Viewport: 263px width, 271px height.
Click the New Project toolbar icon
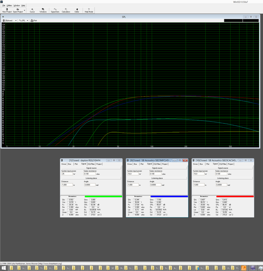pos(7,11)
